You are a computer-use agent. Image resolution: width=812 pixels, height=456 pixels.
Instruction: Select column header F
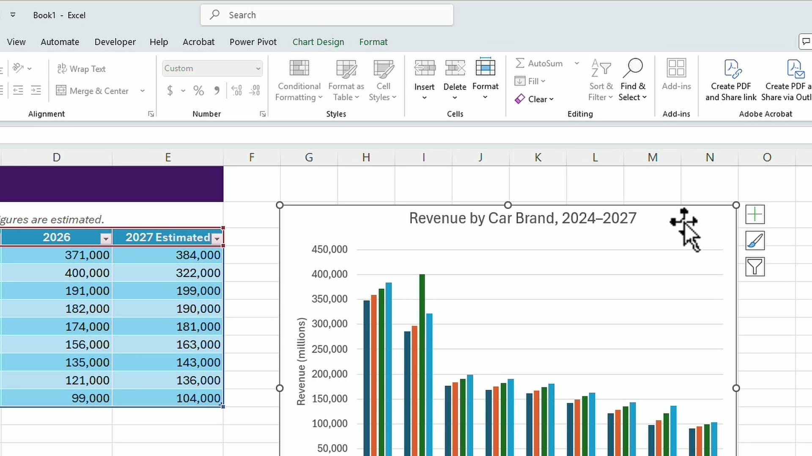tap(252, 157)
